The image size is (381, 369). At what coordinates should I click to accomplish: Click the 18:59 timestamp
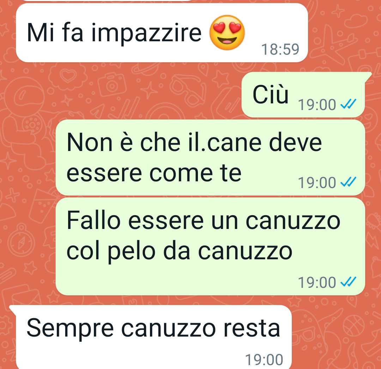coord(280,49)
